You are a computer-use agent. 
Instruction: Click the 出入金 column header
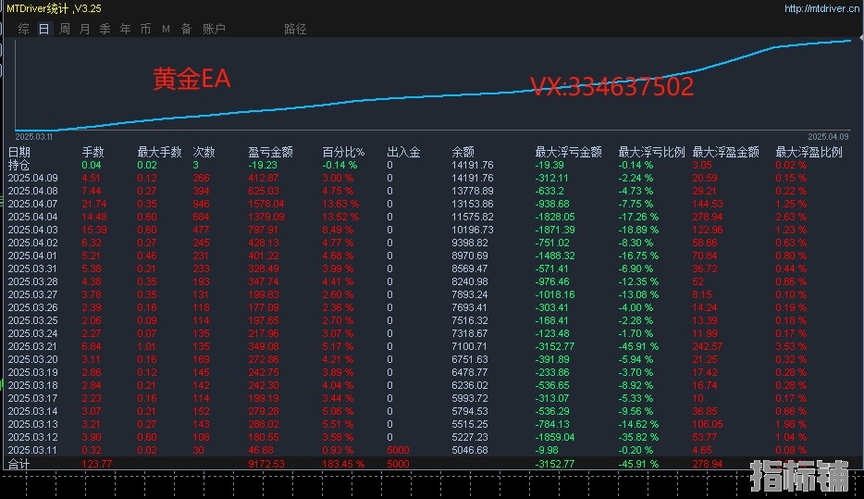[x=404, y=152]
